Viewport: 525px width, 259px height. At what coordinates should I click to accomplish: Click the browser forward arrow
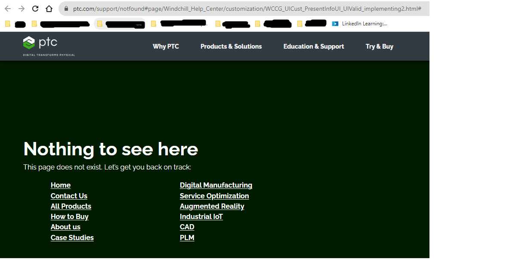tap(21, 8)
